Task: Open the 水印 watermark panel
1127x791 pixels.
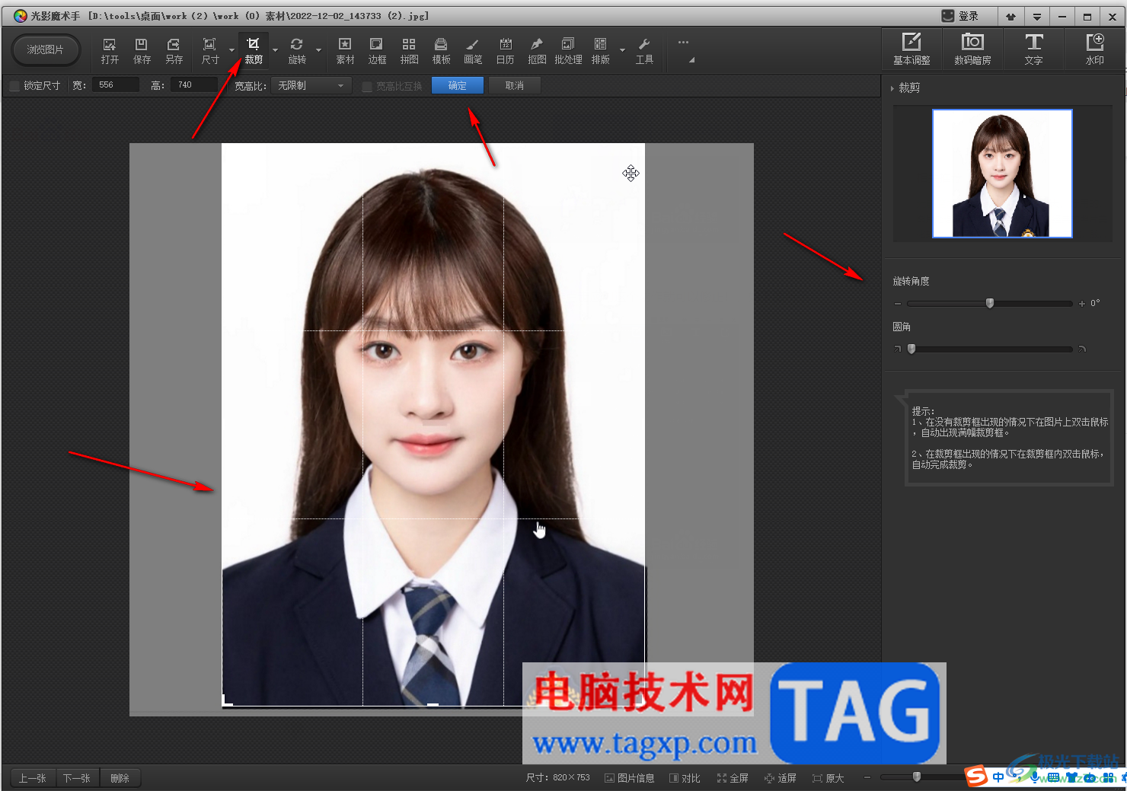Action: tap(1094, 49)
